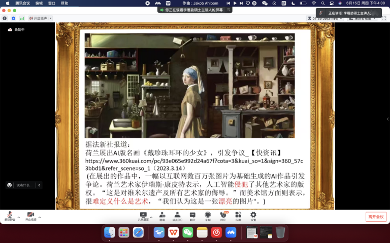Open WPS Office from the Dock
Screen dimensions: 390x243
(x=173, y=232)
